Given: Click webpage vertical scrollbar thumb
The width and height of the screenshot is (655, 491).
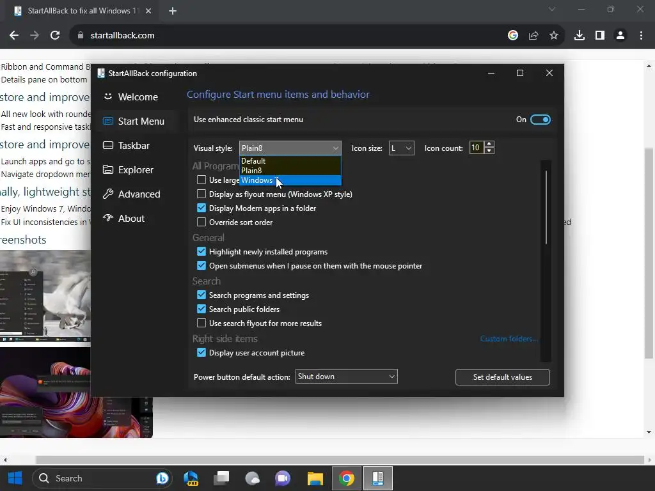Looking at the screenshot, I should coord(649,253).
